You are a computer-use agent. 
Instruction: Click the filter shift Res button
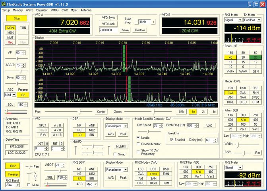click(x=257, y=153)
